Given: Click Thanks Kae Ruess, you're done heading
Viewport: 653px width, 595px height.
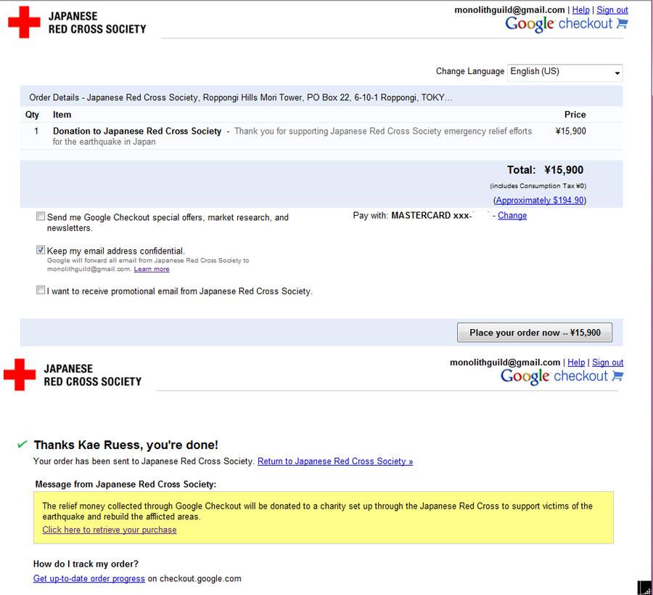Looking at the screenshot, I should [126, 445].
